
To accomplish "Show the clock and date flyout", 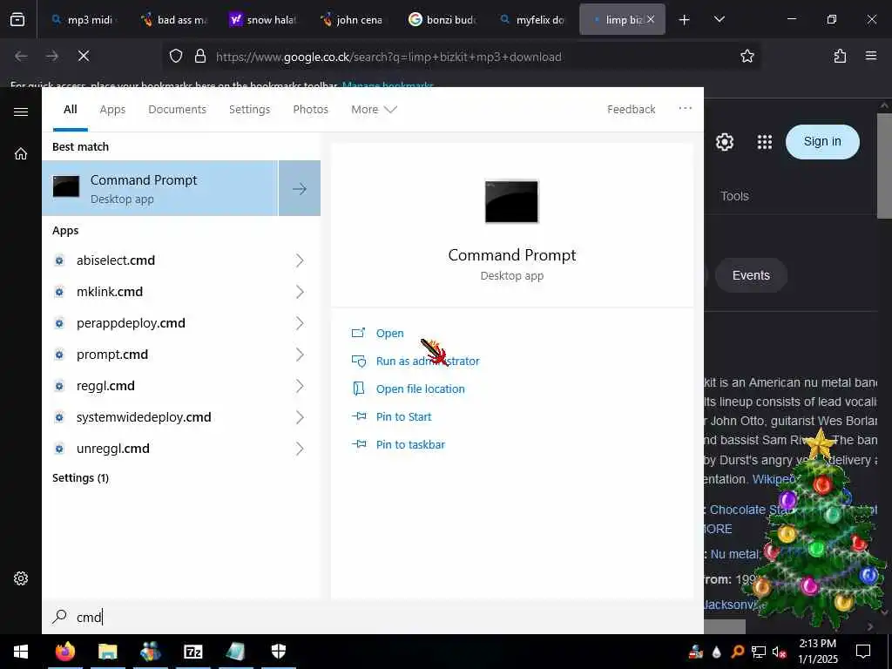I will 817,652.
